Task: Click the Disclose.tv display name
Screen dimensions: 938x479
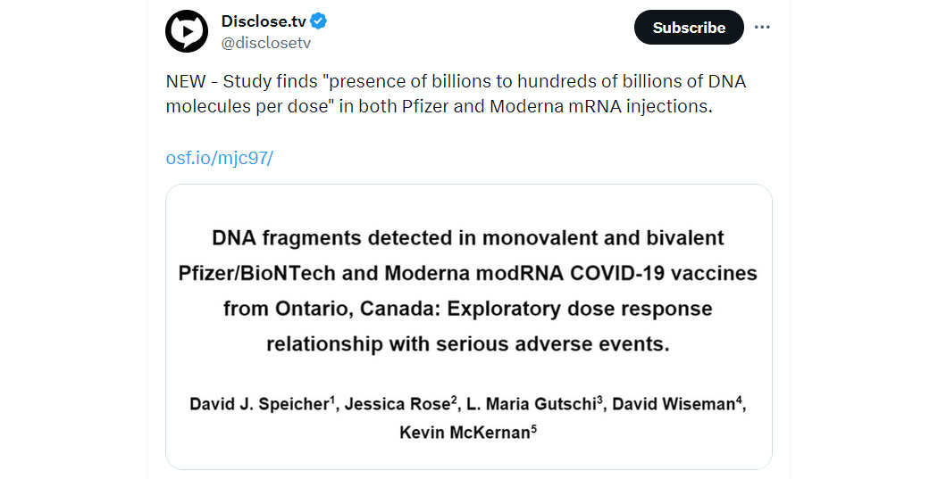Action: pos(264,21)
